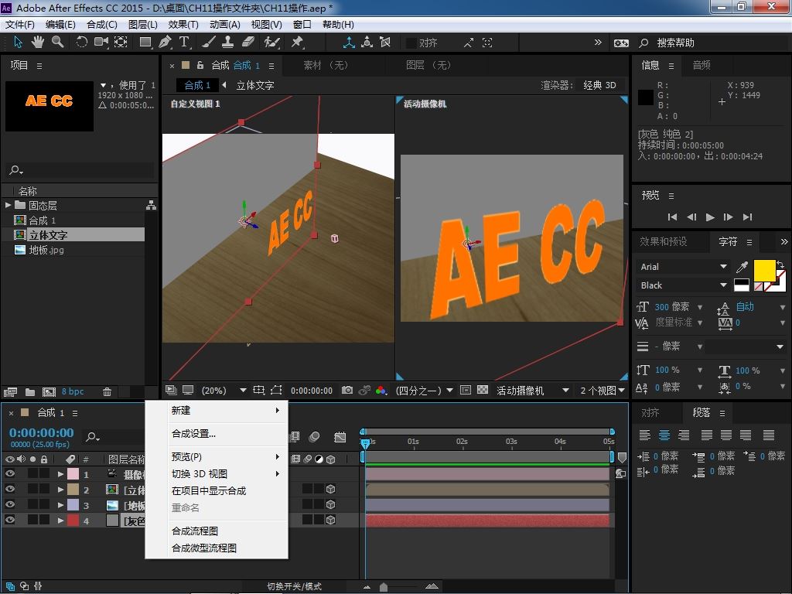Select the Selection arrow tool
The height and width of the screenshot is (594, 792).
tap(19, 43)
